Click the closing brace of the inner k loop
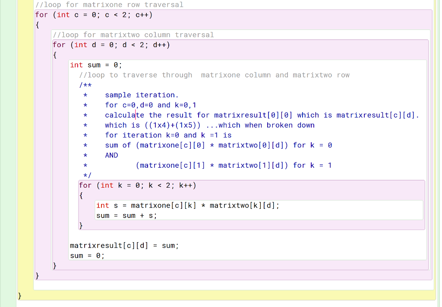Image resolution: width=442 pixels, height=307 pixels. [80, 225]
